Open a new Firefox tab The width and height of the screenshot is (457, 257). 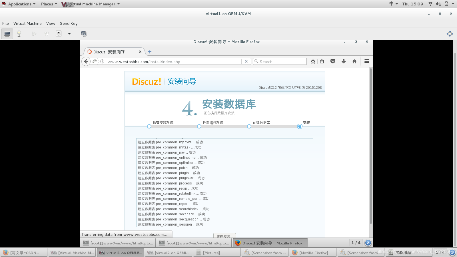pyautogui.click(x=150, y=52)
